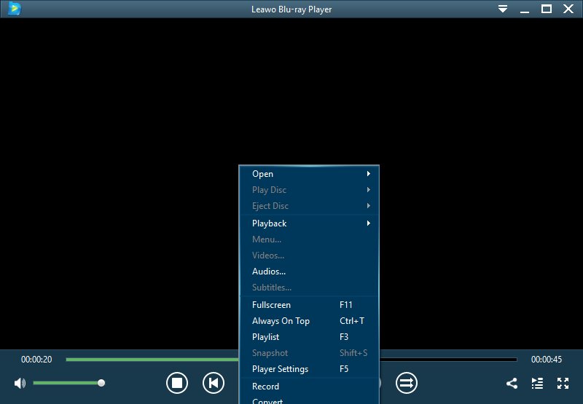
Task: Click the total duration 00:00:45
Action: (546, 360)
